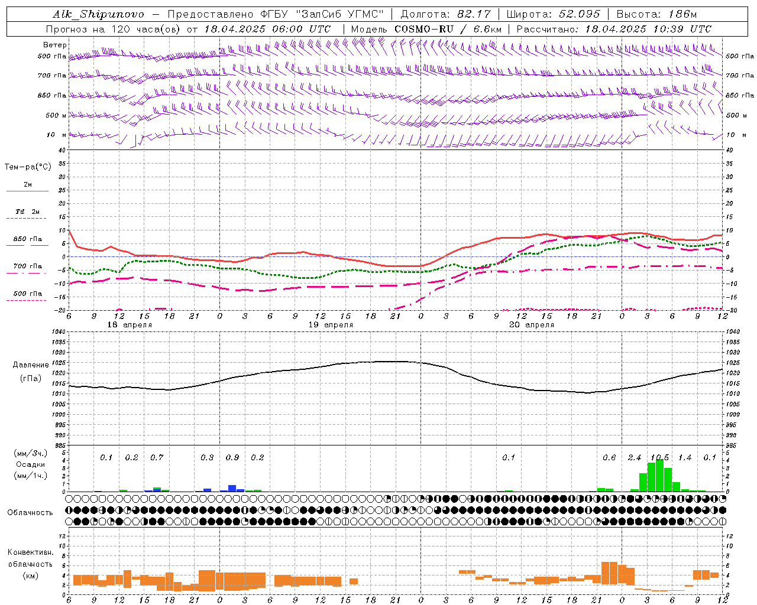This screenshot has height=605, width=757.
Task: Click the tallest green precipitation bar
Action: tap(659, 476)
